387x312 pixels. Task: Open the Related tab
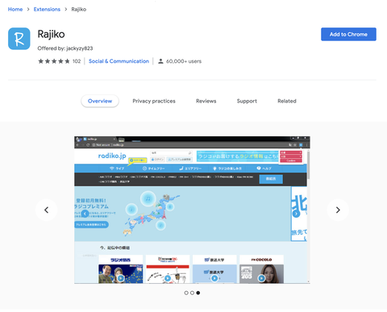point(287,101)
